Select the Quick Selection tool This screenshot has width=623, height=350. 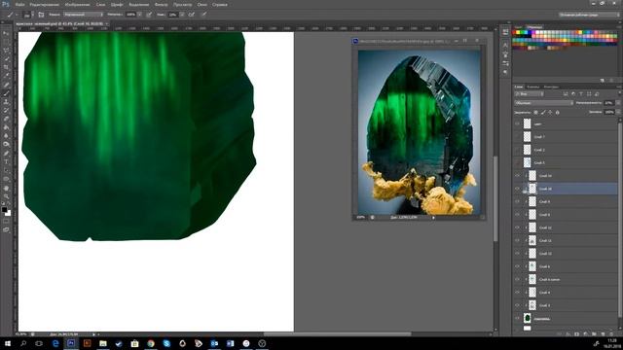[x=6, y=58]
